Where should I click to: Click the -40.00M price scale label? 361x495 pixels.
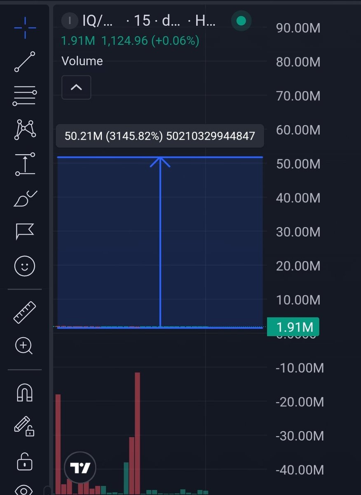300,469
